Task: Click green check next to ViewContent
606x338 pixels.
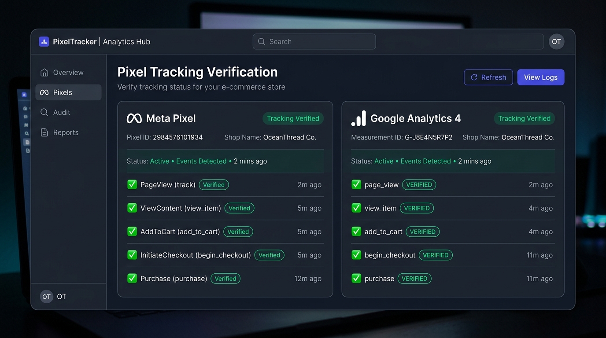Action: tap(132, 208)
